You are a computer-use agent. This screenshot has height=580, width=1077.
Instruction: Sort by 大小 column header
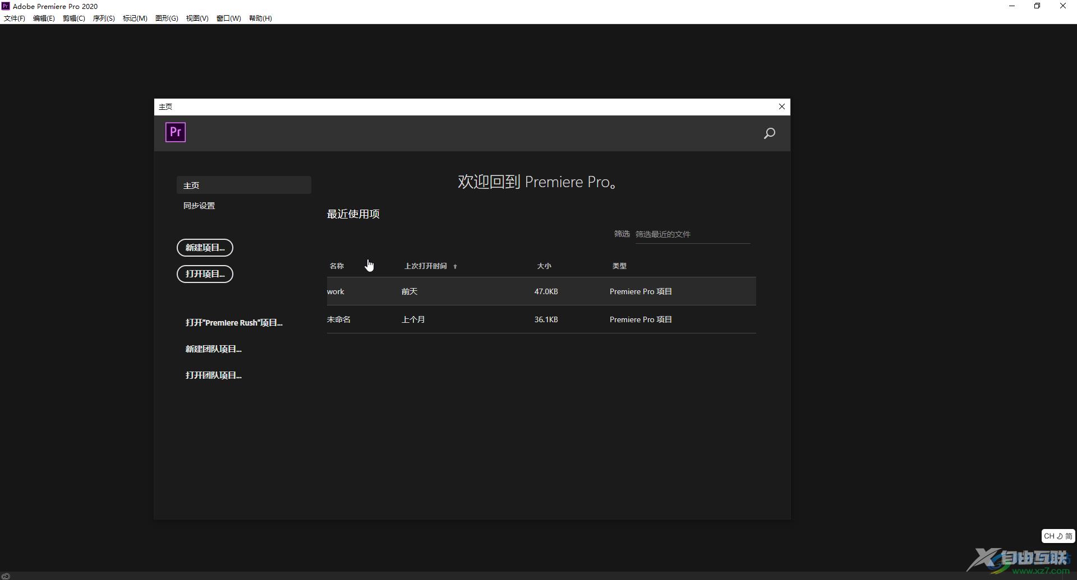click(x=544, y=266)
